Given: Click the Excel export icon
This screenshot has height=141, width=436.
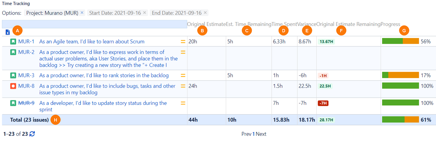Looking at the screenshot, I should click(8, 32).
